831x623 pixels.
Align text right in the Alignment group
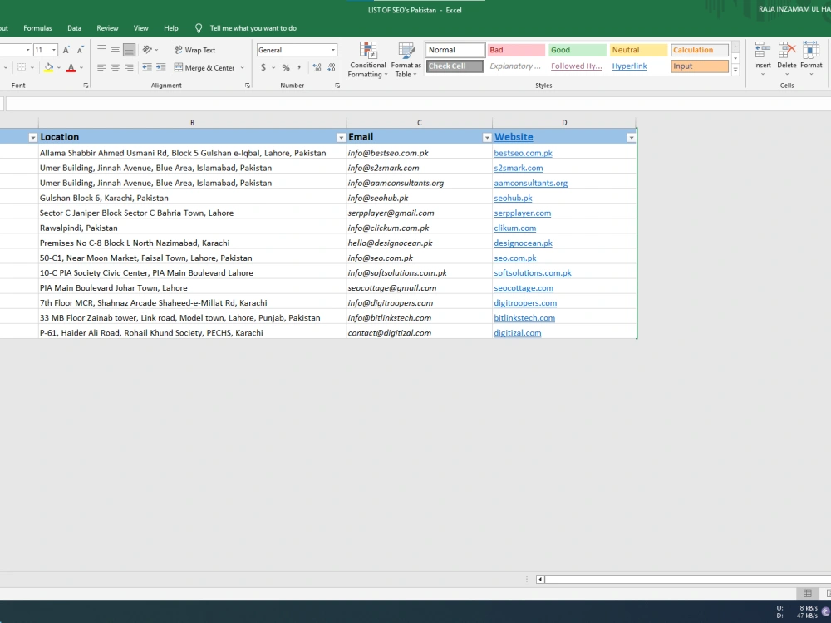click(x=129, y=67)
